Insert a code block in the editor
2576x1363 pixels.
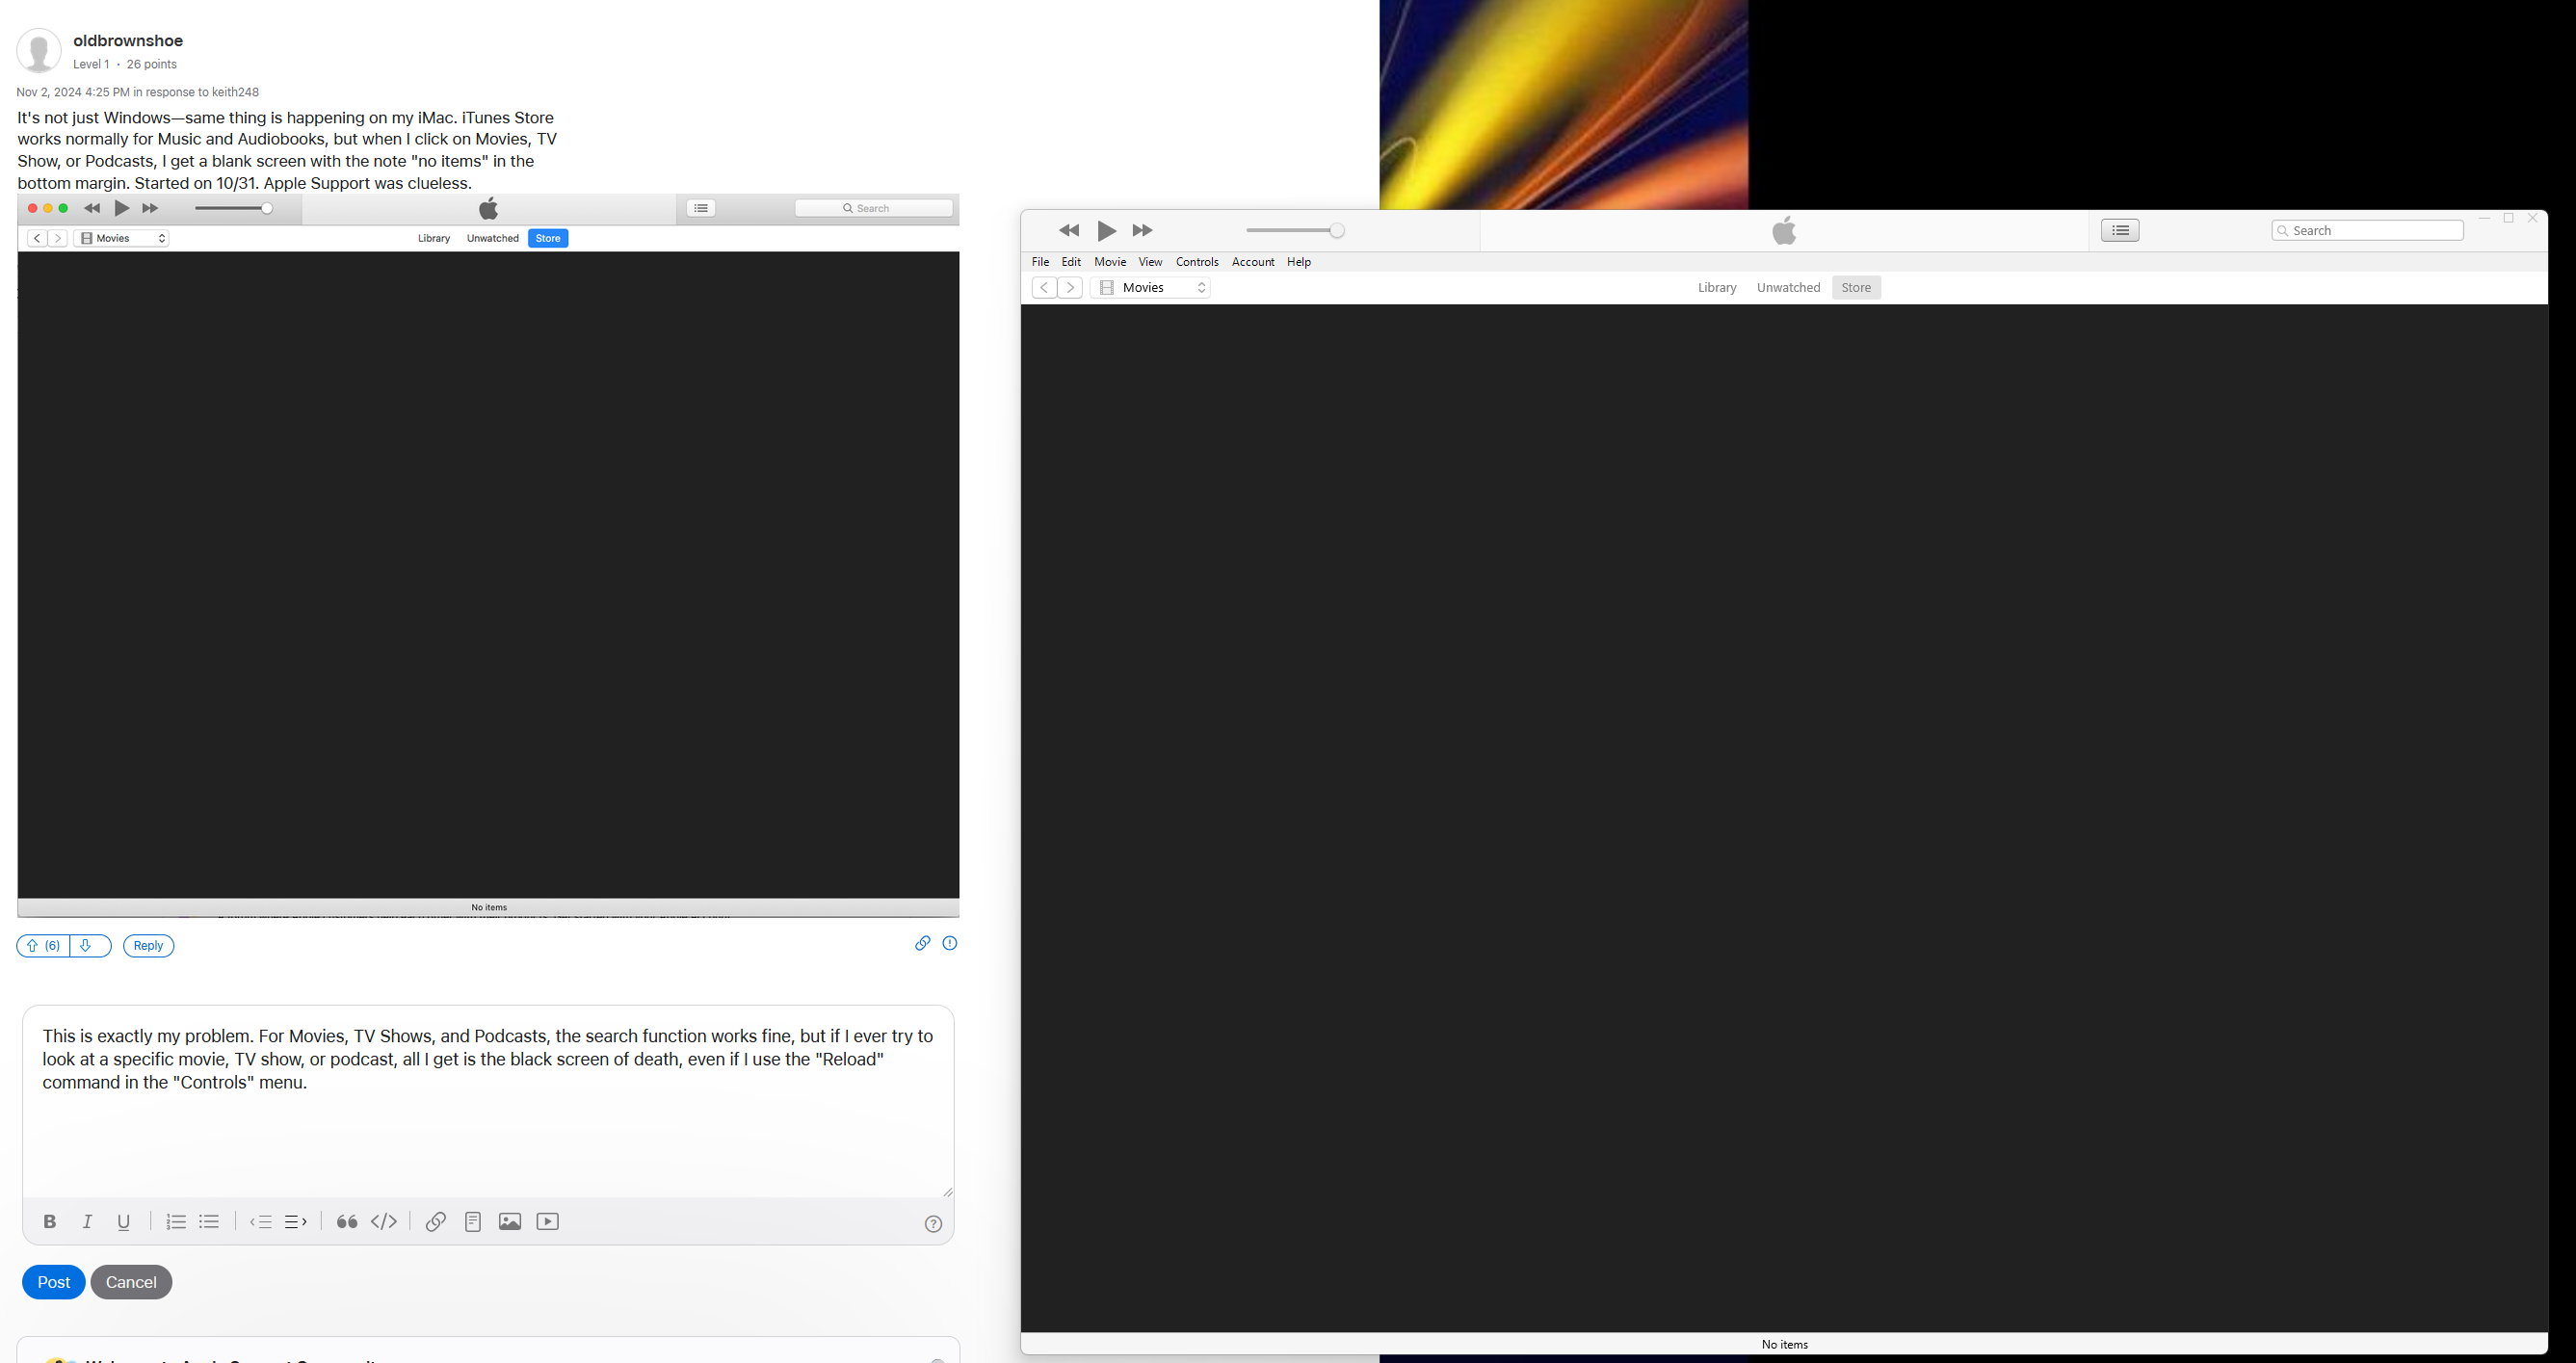tap(384, 1222)
